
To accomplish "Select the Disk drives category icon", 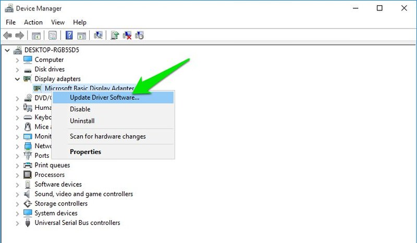I will point(28,70).
